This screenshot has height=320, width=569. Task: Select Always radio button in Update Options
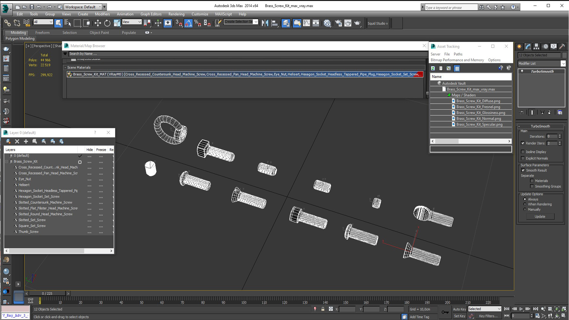click(x=525, y=199)
